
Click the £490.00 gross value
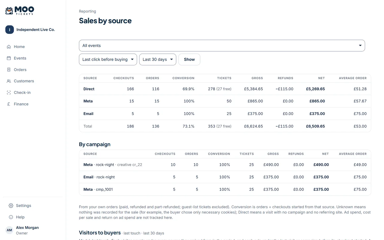[271, 165]
